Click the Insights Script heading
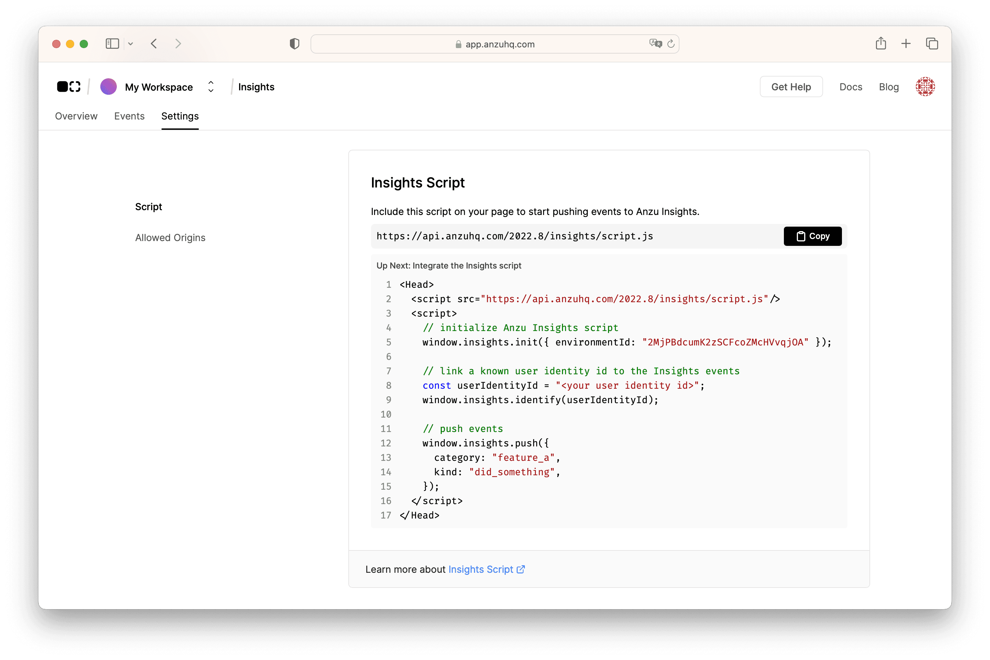This screenshot has height=660, width=990. click(x=418, y=183)
